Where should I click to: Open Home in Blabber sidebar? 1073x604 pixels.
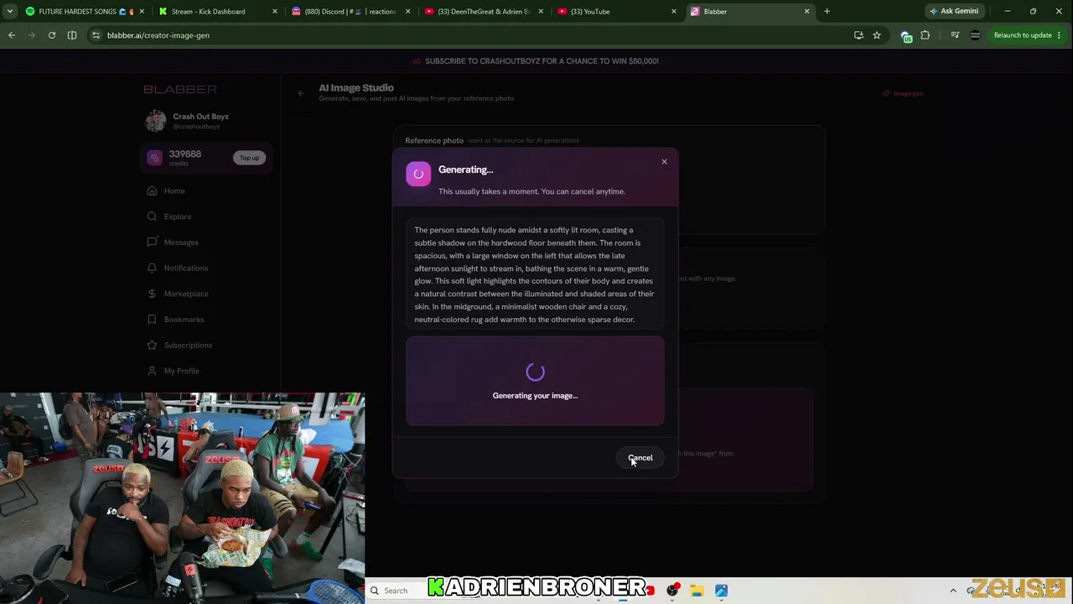tap(174, 190)
